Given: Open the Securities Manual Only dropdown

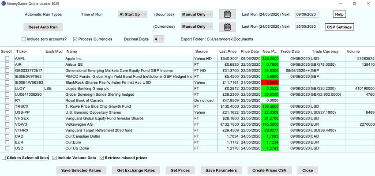Looking at the screenshot, I should click(197, 15).
